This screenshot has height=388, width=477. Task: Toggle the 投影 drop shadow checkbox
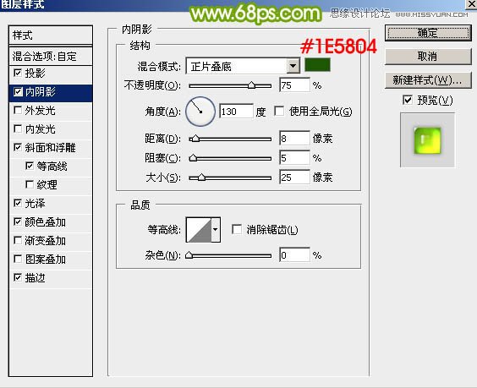click(18, 73)
